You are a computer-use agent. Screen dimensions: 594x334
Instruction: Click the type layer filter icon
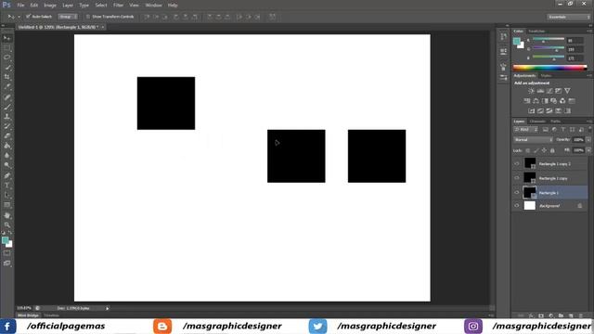tap(563, 130)
